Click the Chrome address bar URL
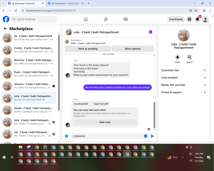 [51, 11]
